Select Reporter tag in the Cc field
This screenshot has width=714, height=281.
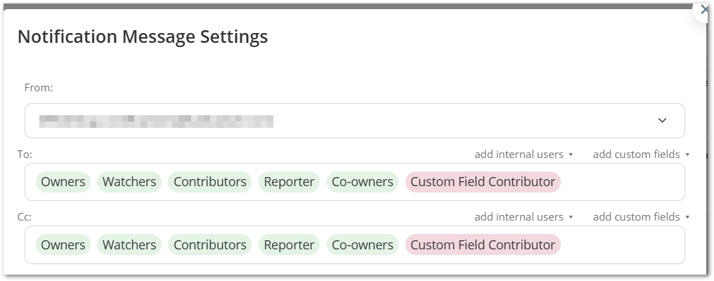click(289, 245)
